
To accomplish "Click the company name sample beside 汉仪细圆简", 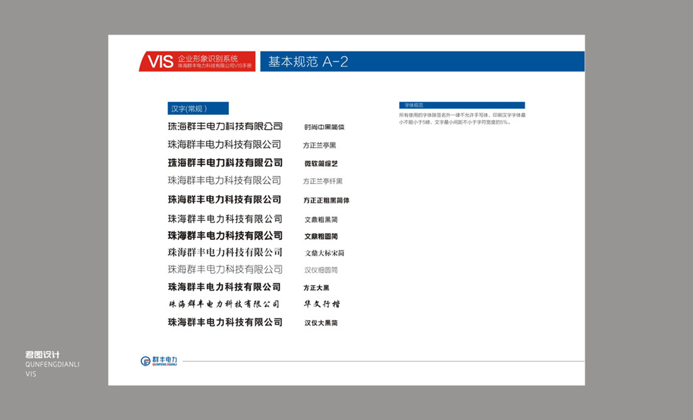I will pos(225,269).
